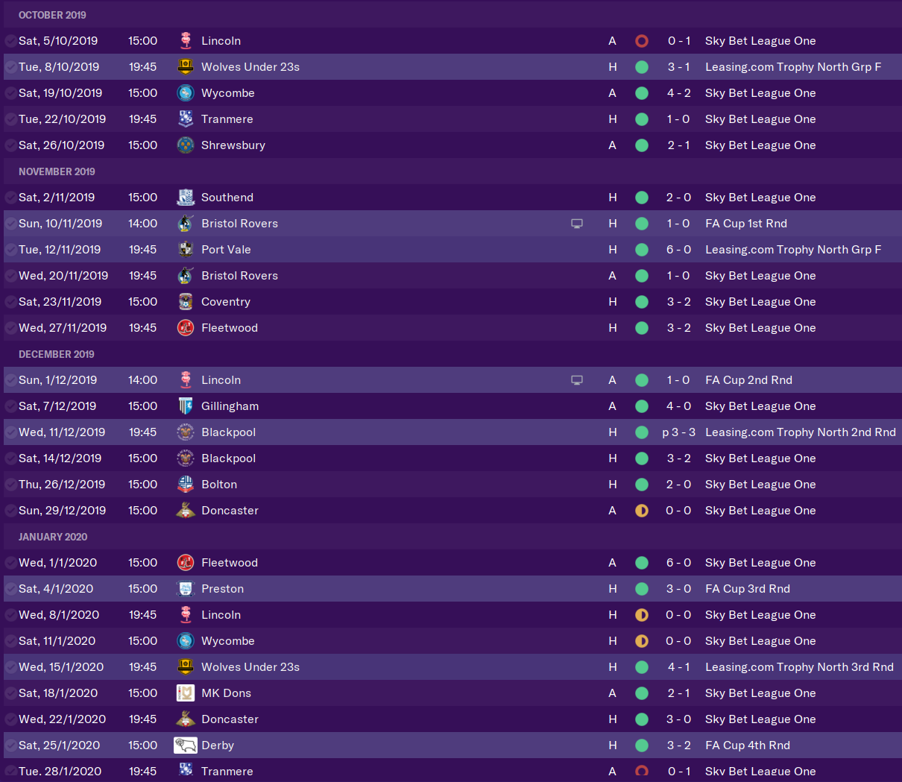Screen dimensions: 902x782
Task: Select the Coventry club badge
Action: click(185, 301)
